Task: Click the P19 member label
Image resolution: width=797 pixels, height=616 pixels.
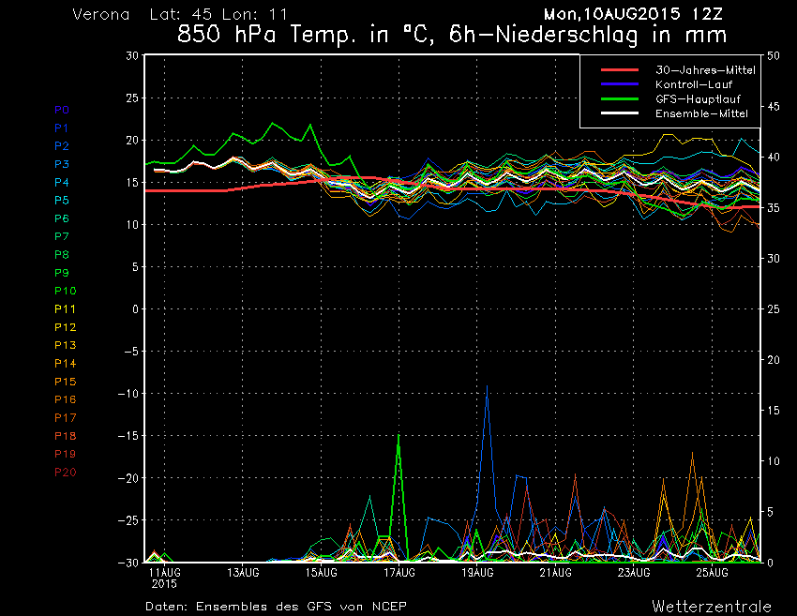Action: (x=65, y=454)
